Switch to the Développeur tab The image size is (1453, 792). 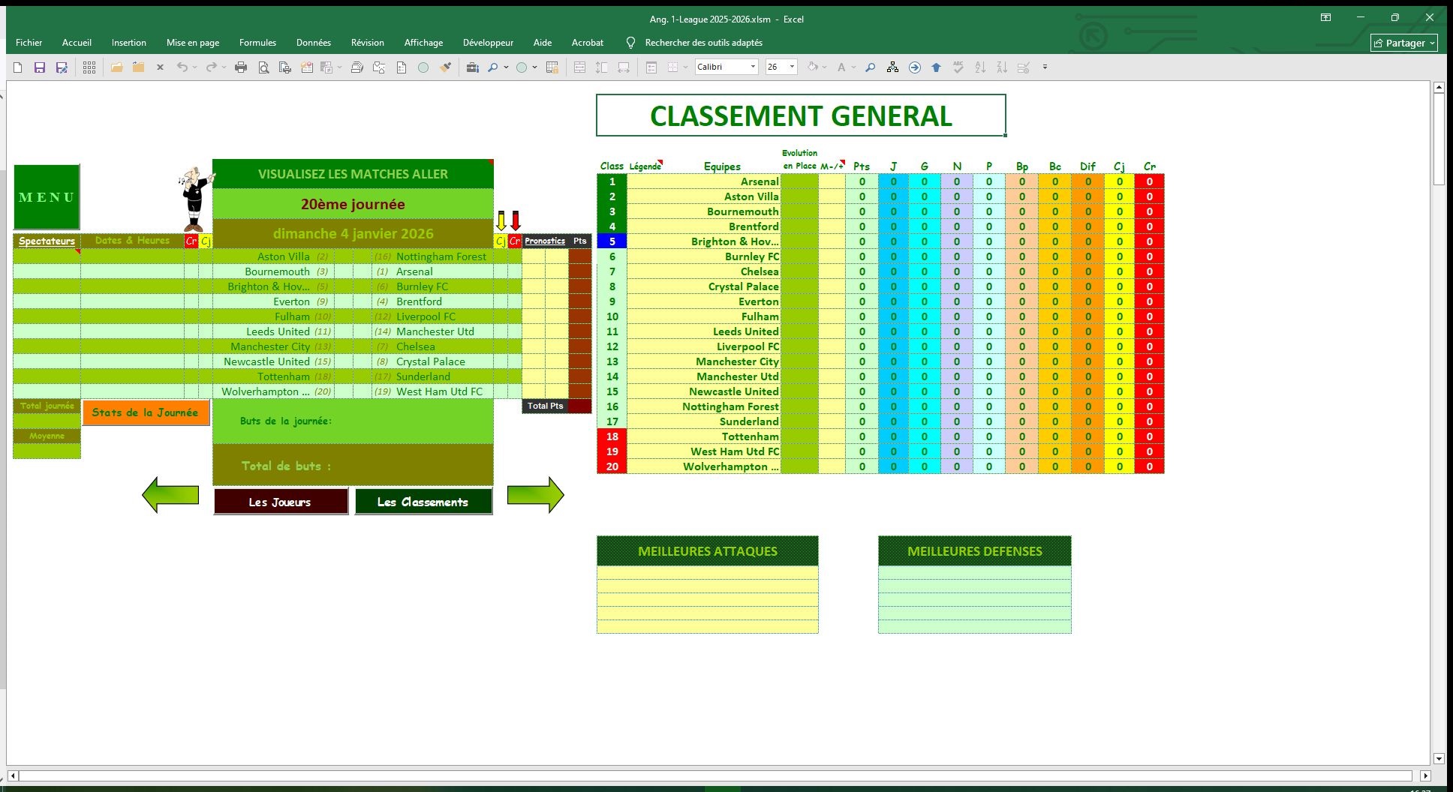(x=488, y=43)
